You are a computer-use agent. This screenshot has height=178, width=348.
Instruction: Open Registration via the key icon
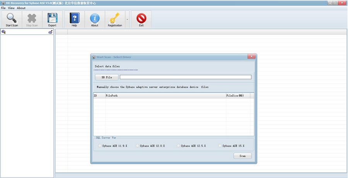115,18
